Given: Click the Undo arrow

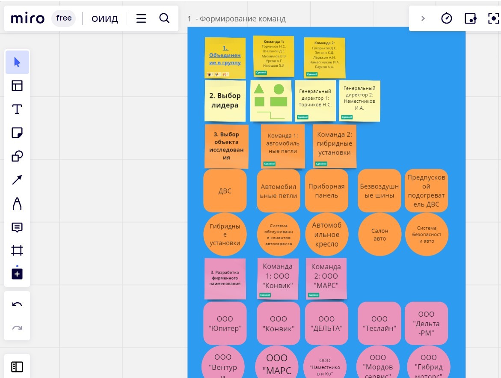Looking at the screenshot, I should (17, 305).
